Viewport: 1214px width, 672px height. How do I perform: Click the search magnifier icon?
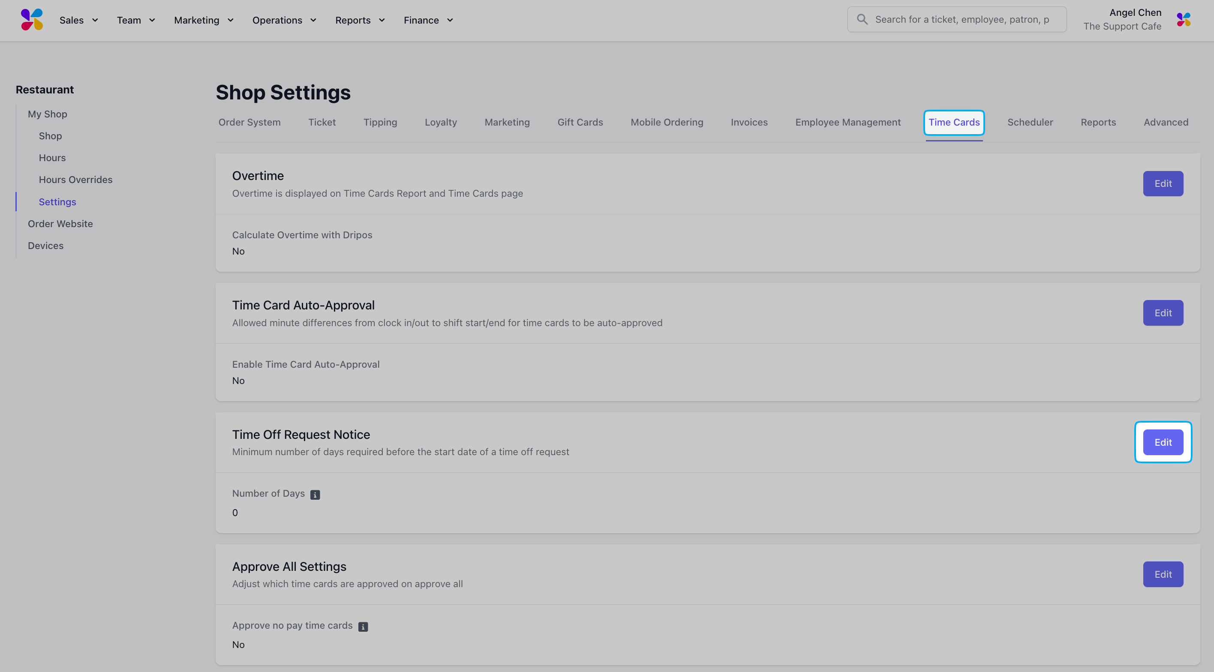tap(862, 19)
